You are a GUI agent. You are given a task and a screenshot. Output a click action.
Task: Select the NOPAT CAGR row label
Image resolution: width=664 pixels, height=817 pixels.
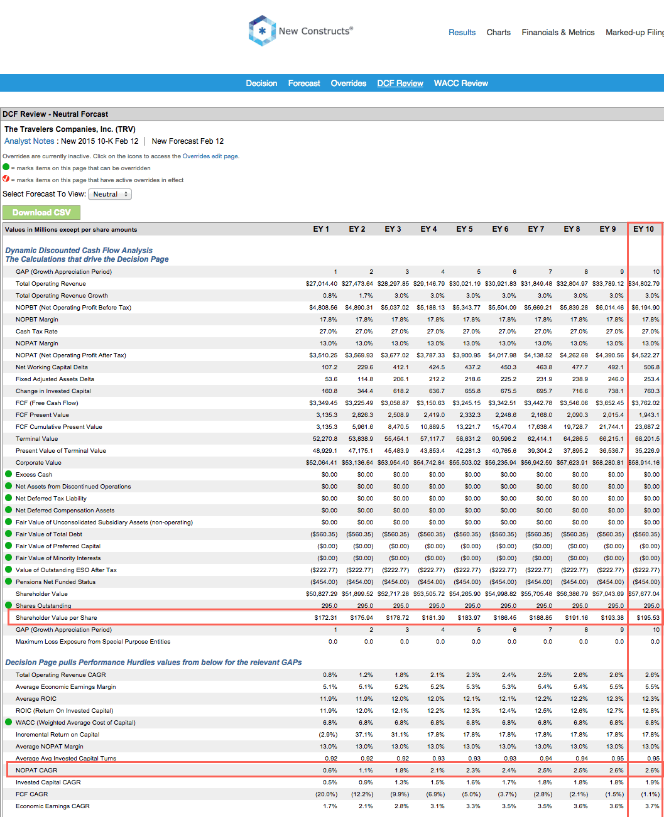pyautogui.click(x=36, y=770)
